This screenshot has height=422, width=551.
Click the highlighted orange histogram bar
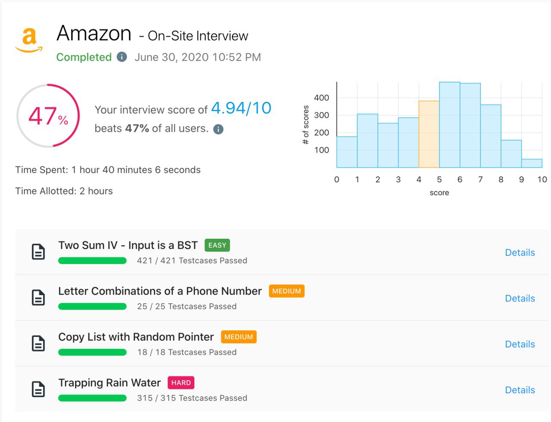(x=429, y=134)
